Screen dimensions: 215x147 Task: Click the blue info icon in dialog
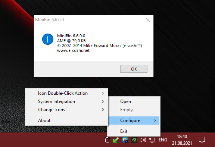pos(48,39)
